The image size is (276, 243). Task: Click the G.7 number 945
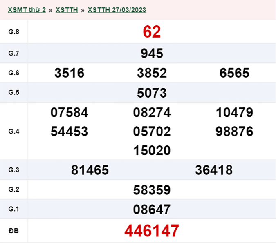tap(152, 54)
